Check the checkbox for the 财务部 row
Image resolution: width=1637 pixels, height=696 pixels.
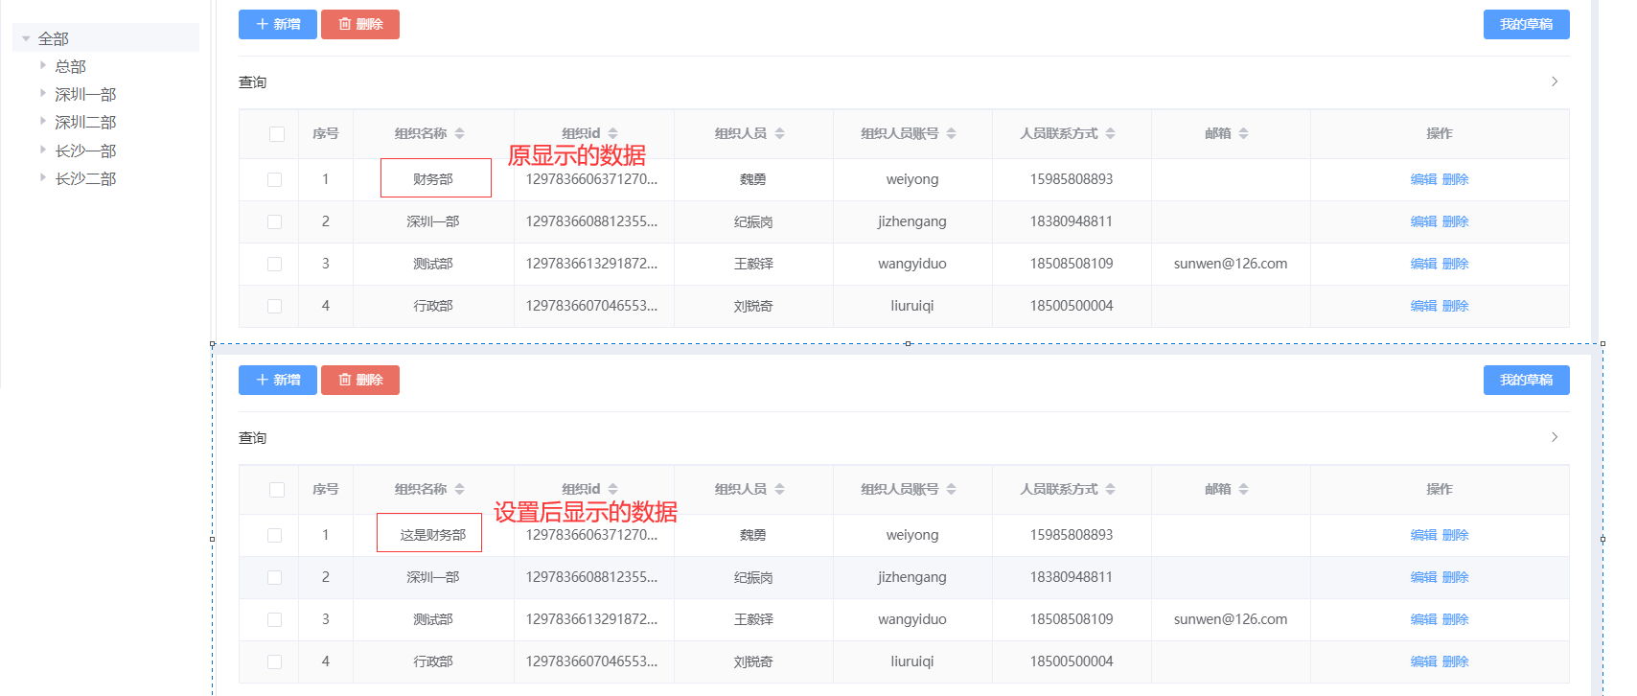tap(275, 179)
